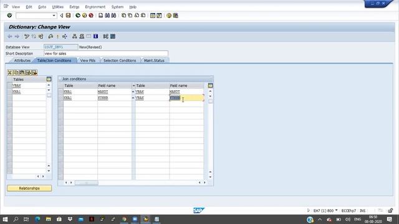Click the Tables list scroll down arrow at bottom
Screen dimensions: 399x224
tap(49, 171)
